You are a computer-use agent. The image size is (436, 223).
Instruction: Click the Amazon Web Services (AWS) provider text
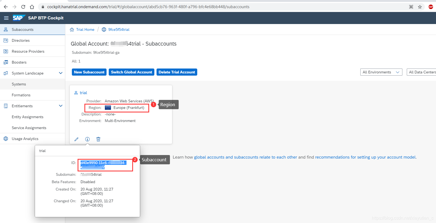click(129, 101)
